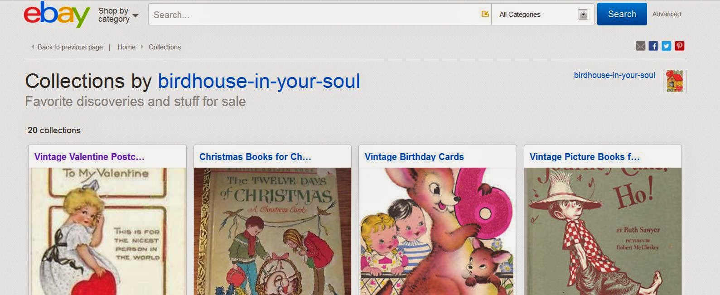This screenshot has height=295, width=720.
Task: Click the saved-search icon inside the search bar
Action: [484, 14]
